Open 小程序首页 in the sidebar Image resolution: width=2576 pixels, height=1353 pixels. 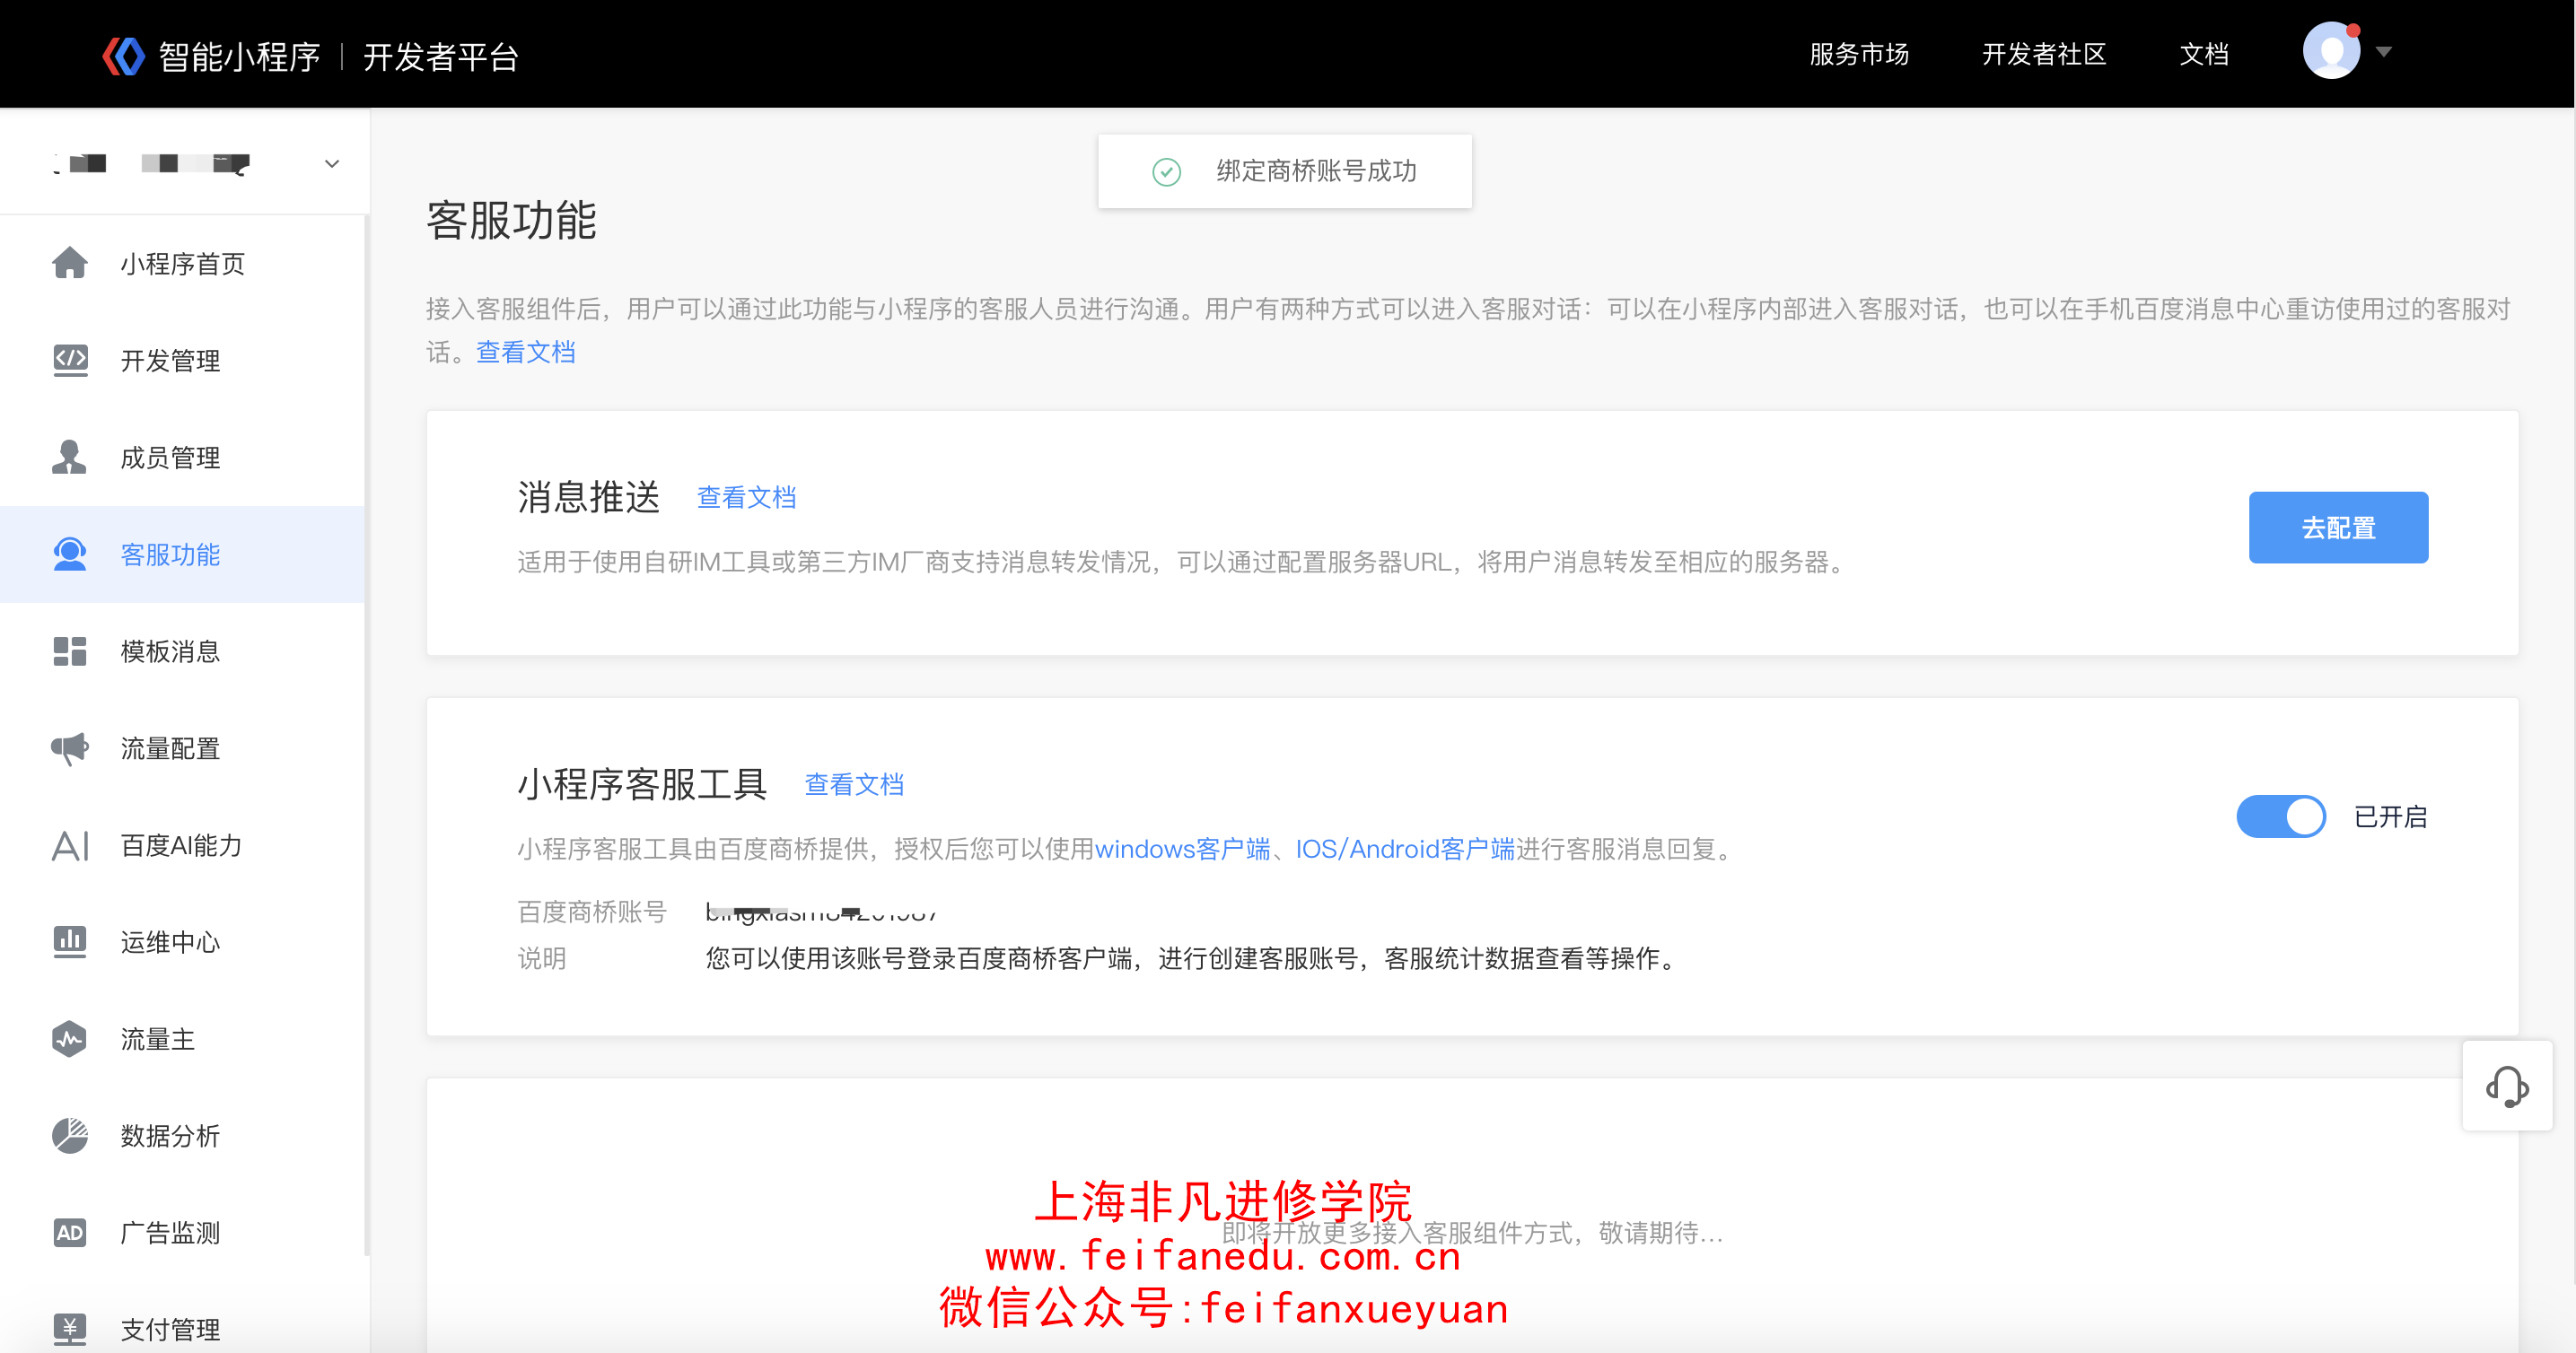pyautogui.click(x=183, y=264)
